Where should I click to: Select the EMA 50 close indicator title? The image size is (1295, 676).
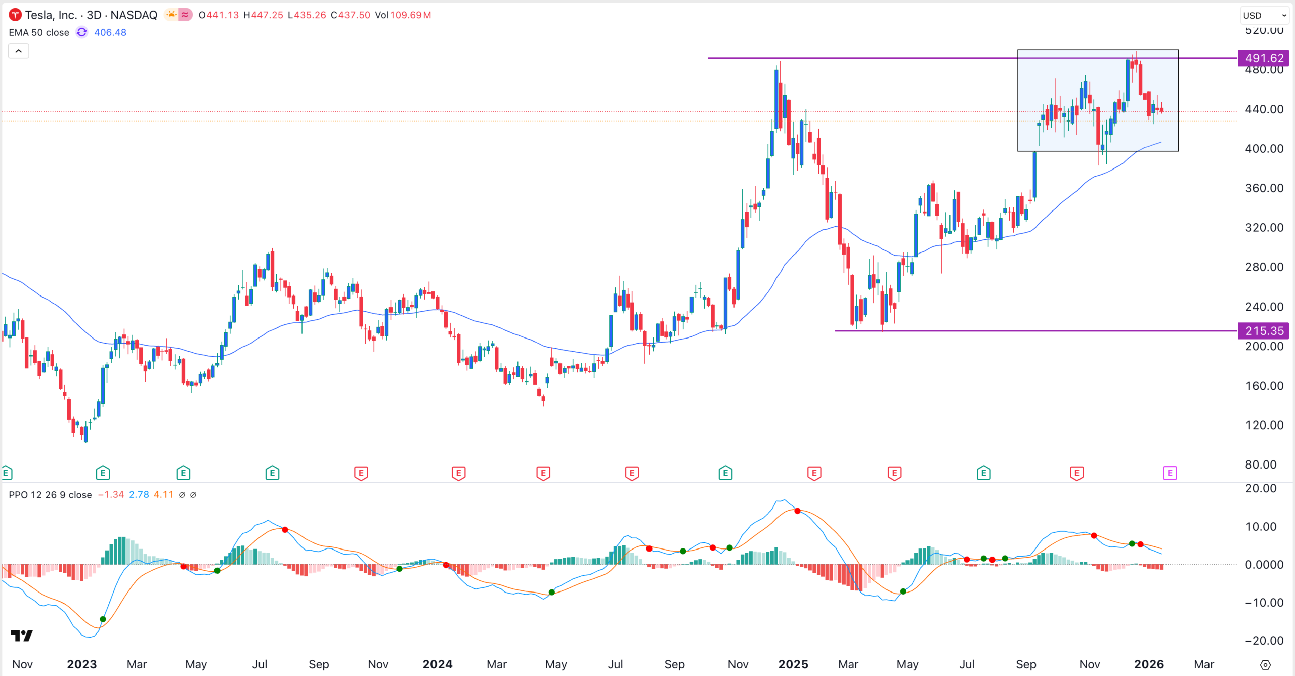tap(39, 32)
